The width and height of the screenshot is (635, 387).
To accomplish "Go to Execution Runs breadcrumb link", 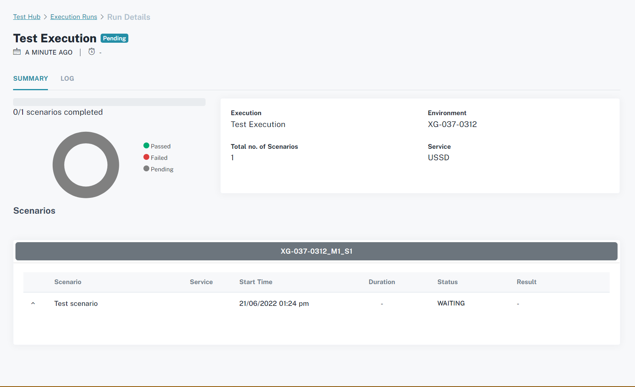I will tap(74, 17).
